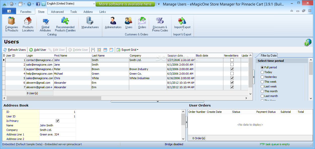Click the grid column chooser icon by User ID
The height and width of the screenshot is (149, 315).
4,56
